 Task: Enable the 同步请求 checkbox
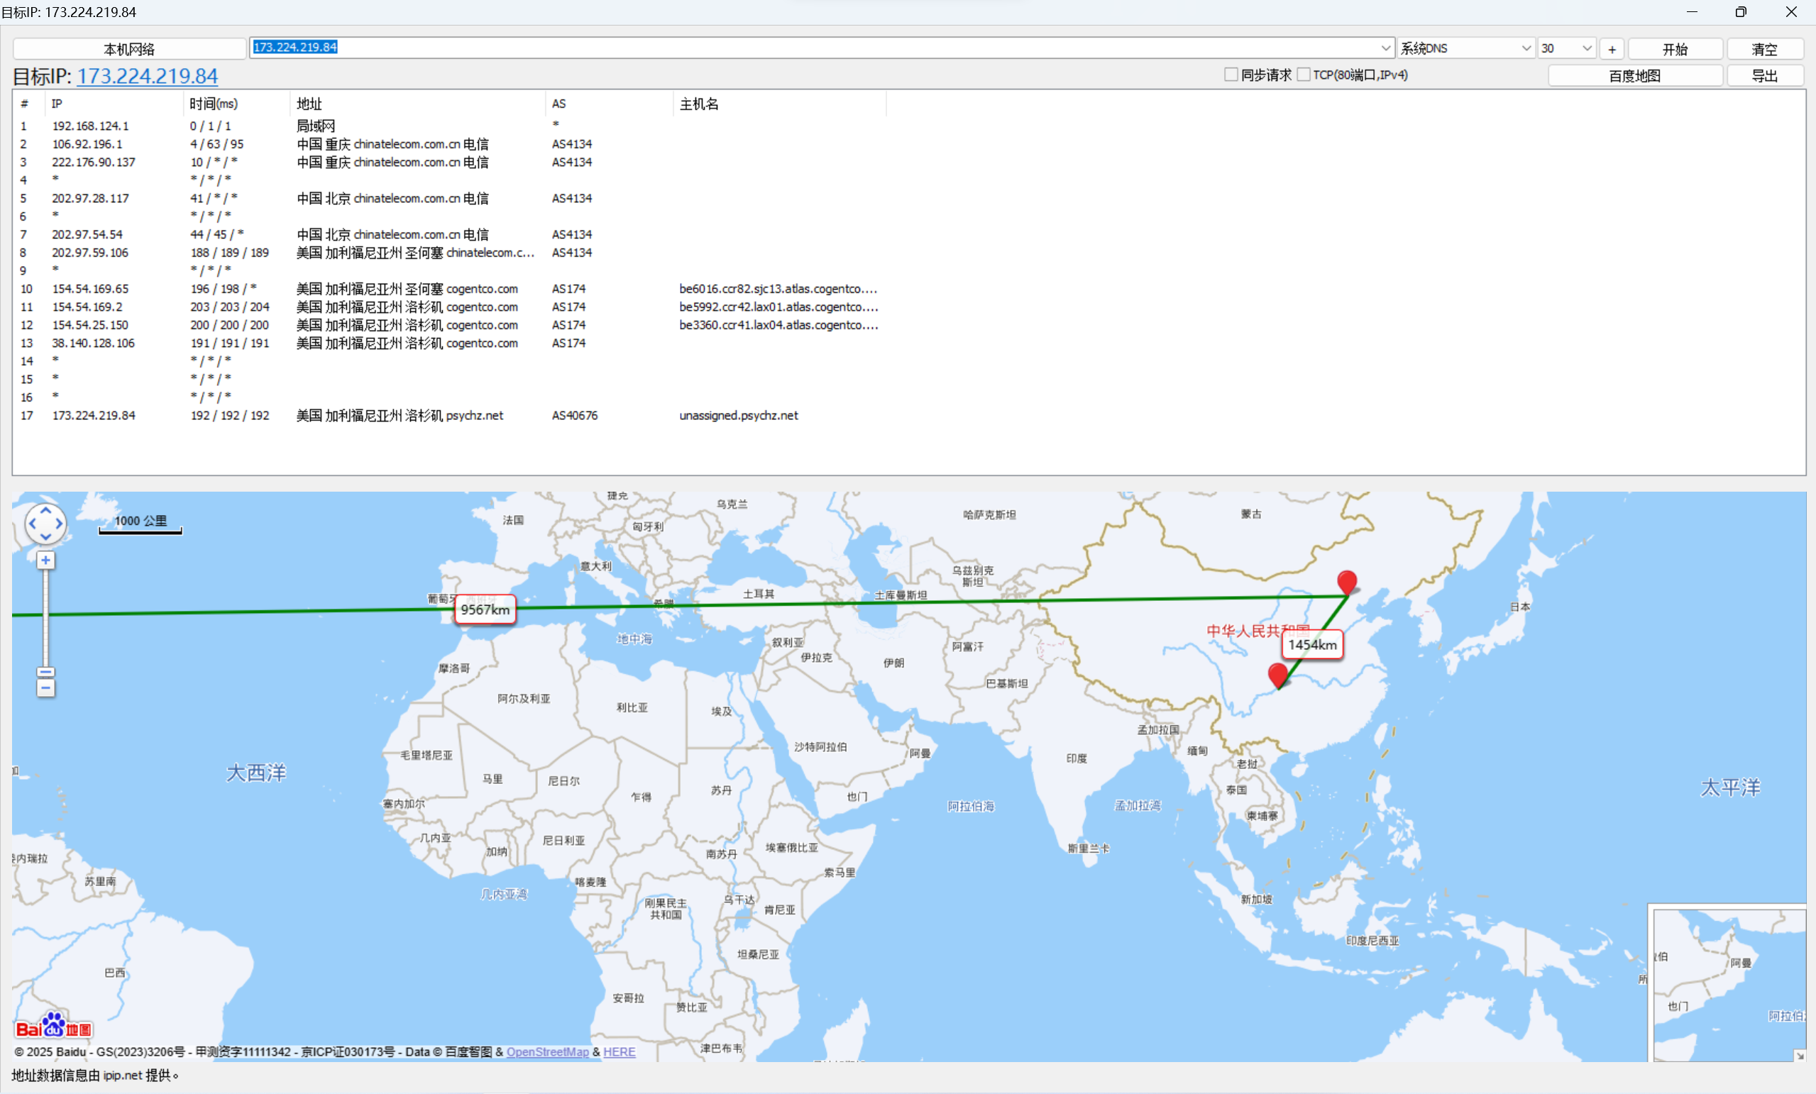coord(1231,74)
